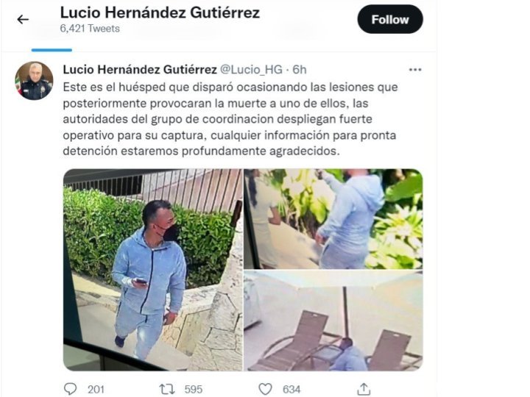Open Lucio's round profile avatar
This screenshot has height=397, width=530.
[34, 81]
